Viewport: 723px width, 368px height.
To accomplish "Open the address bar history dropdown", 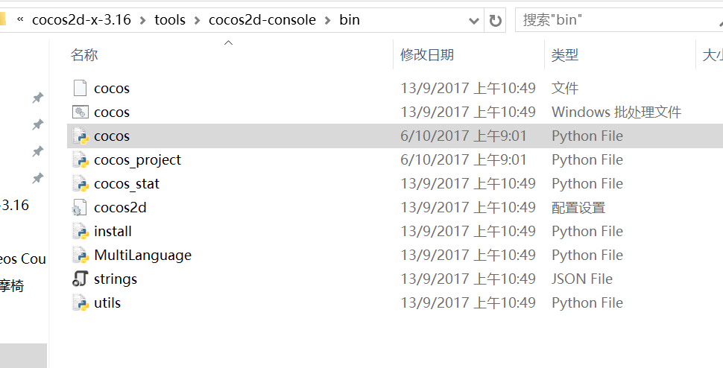I will pos(472,20).
